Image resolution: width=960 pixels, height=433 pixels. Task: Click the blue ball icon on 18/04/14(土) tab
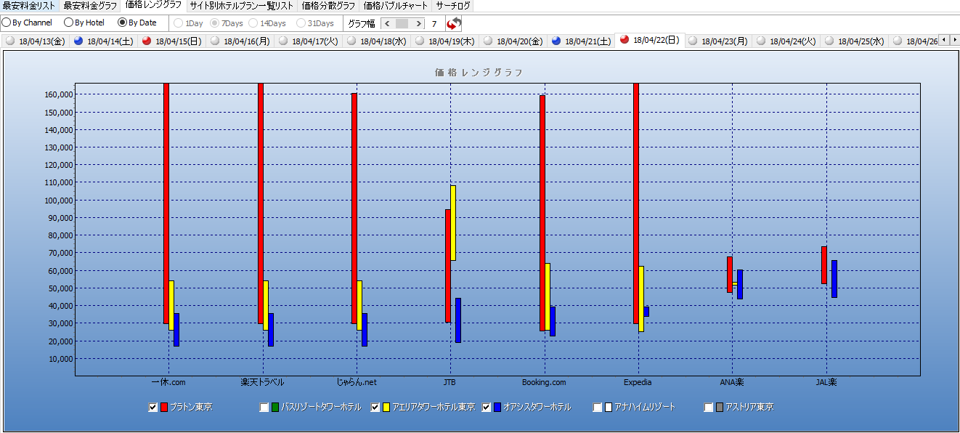click(79, 41)
